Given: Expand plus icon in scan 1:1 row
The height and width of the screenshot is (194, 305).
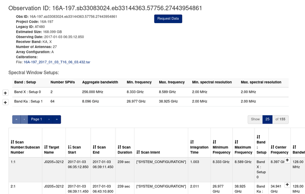Looking at the screenshot, I should click(x=287, y=160).
